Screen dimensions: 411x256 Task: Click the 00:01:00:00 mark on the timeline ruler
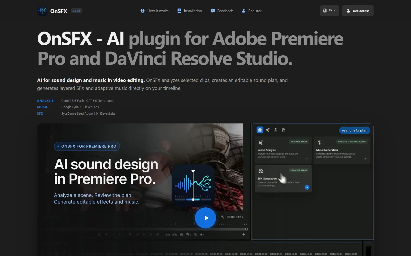click(x=261, y=254)
